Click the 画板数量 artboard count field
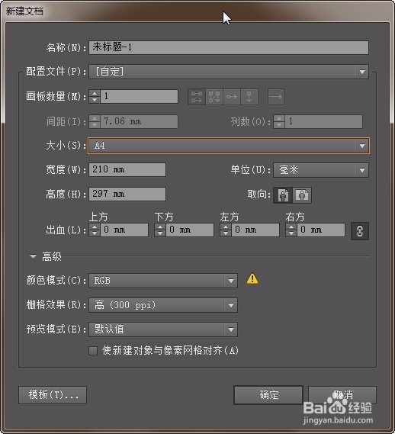395x434 pixels. (140, 97)
